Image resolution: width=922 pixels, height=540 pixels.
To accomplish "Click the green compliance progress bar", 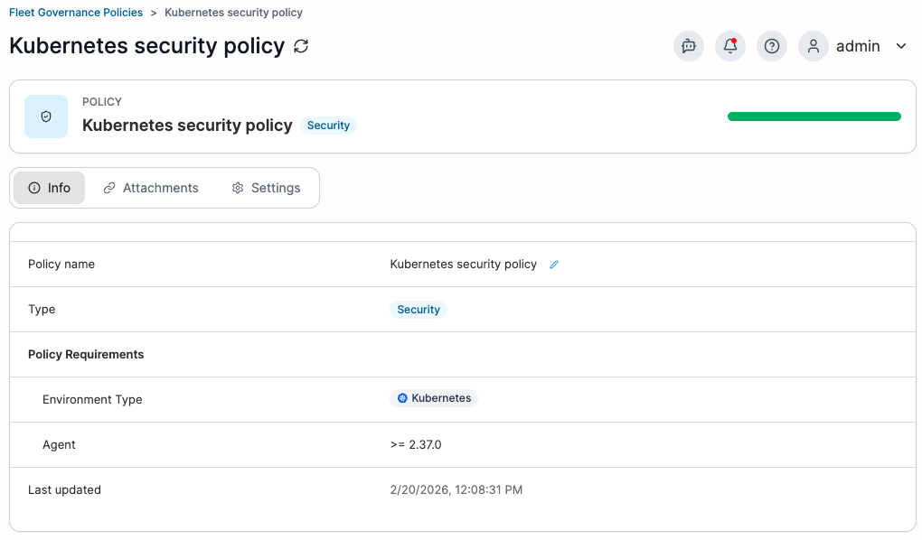I will click(814, 116).
